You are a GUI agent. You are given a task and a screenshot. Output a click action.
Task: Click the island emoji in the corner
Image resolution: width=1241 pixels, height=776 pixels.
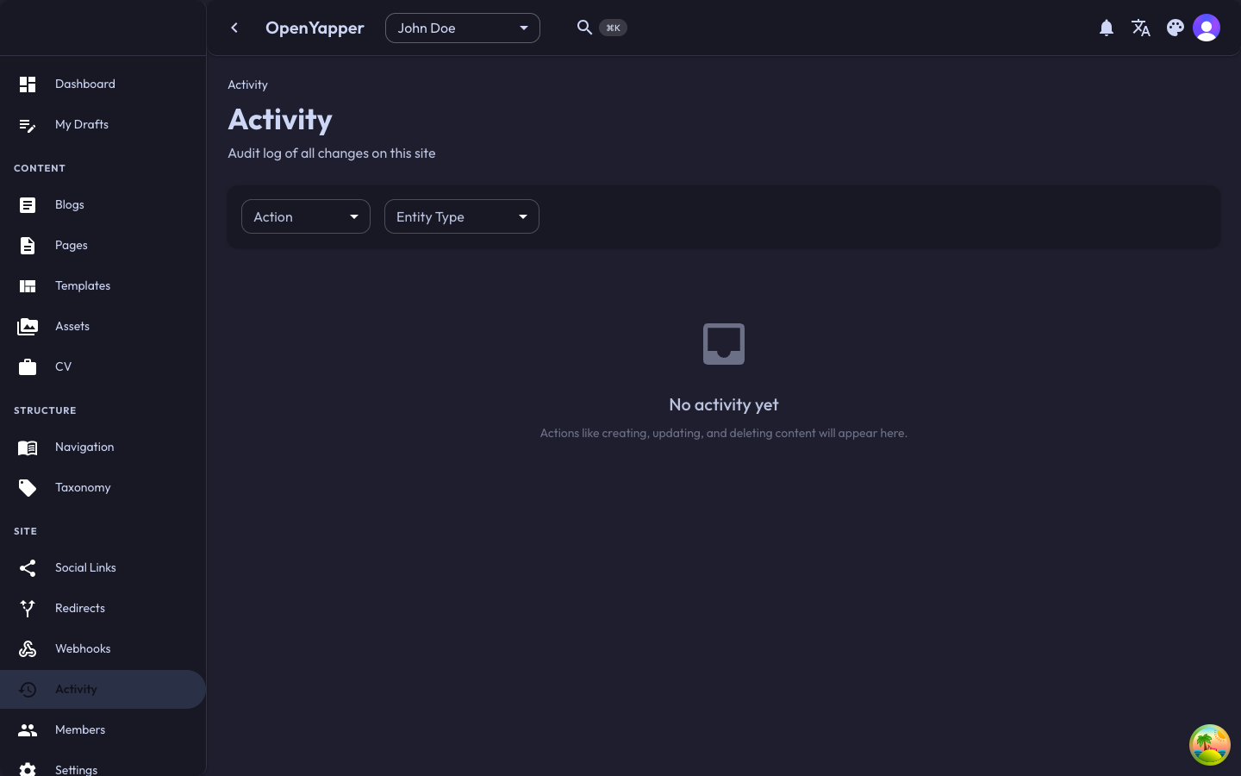[x=1210, y=745]
